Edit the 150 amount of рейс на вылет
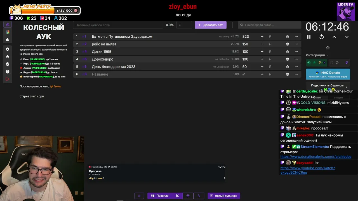This screenshot has height=201, width=358. 245,44
